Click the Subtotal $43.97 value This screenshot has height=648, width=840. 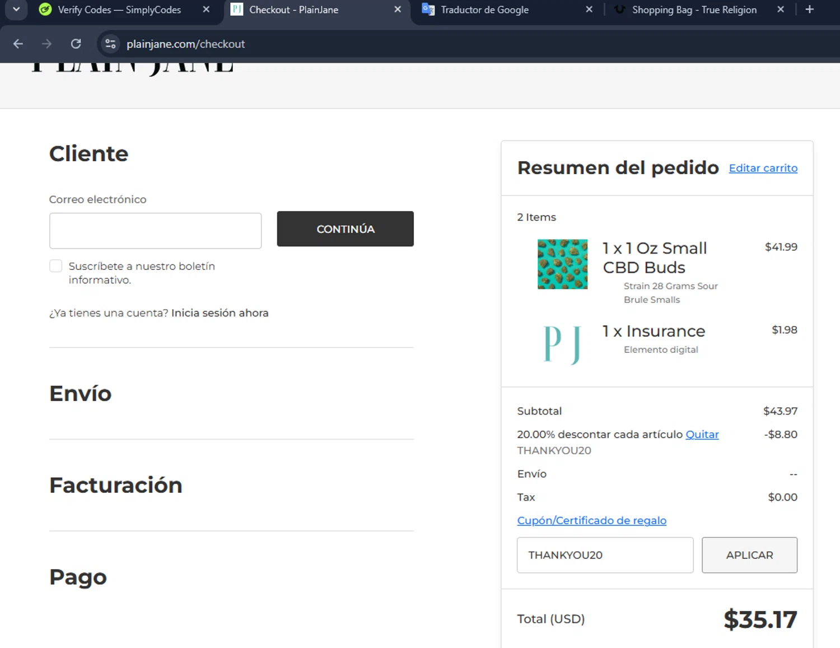pos(780,411)
